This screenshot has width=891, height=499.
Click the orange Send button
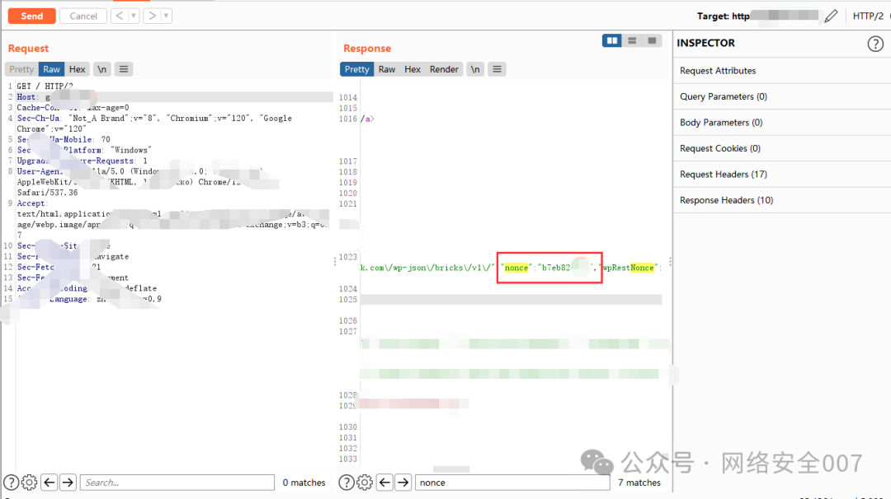(32, 16)
